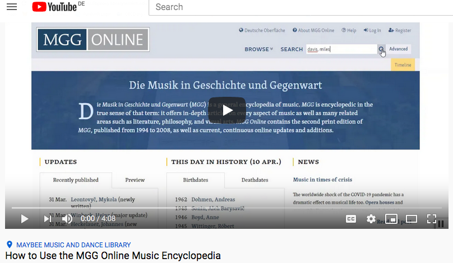Screen dimensions: 453x263
Task: Activate the miniplayer
Action: click(391, 219)
